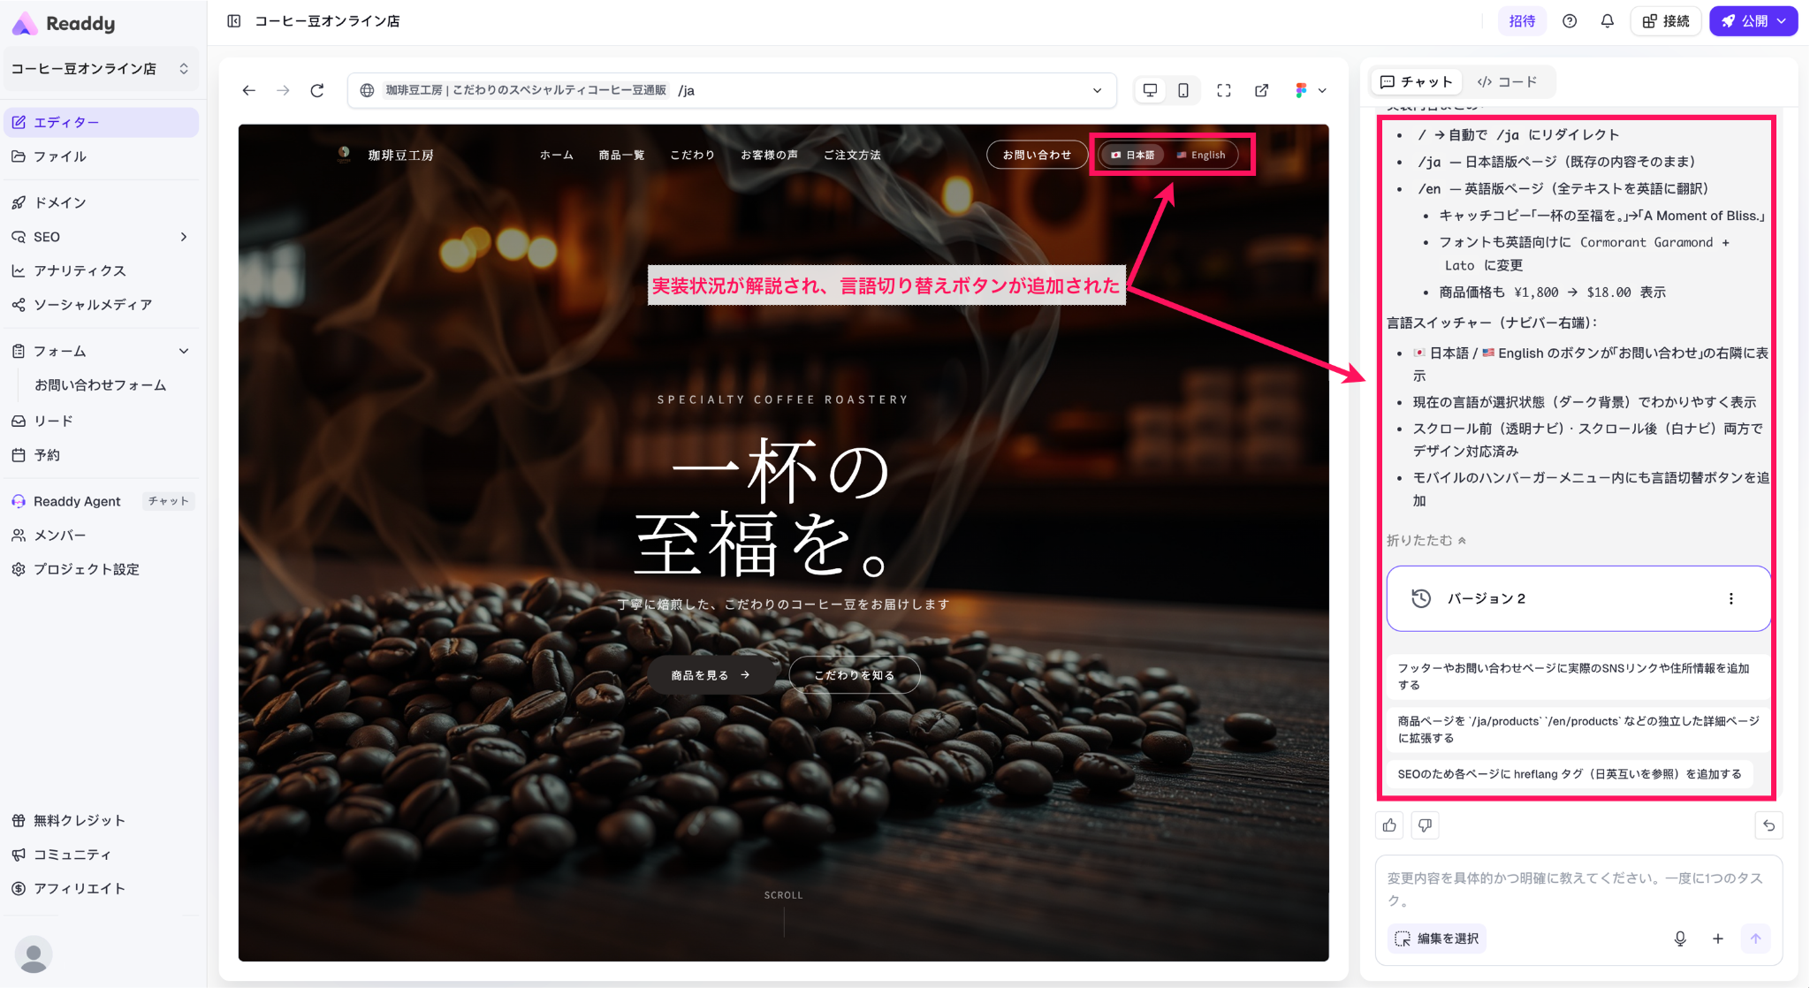This screenshot has height=988, width=1810.
Task: Click 商品を見る hero button
Action: click(x=711, y=675)
